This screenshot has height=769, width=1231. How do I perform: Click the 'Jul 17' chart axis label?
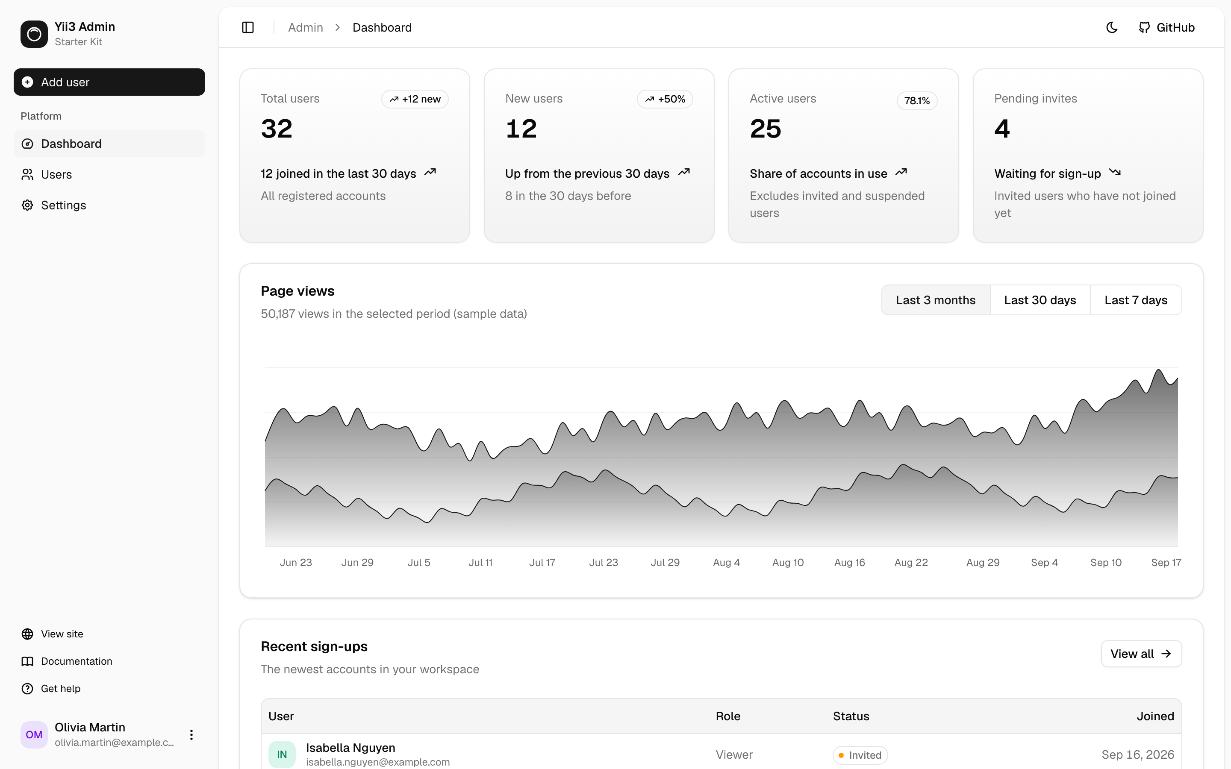pyautogui.click(x=542, y=563)
